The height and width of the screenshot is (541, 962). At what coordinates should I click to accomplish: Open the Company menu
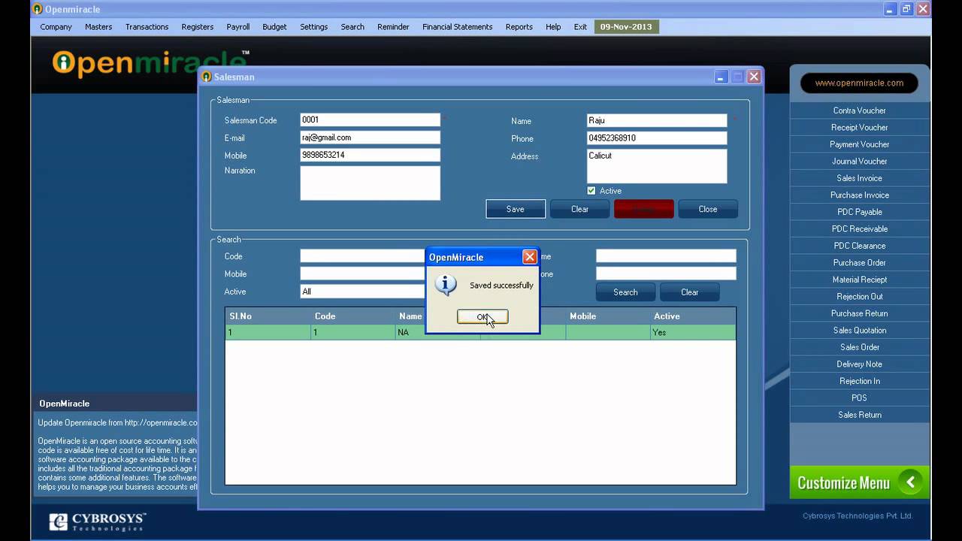coord(56,27)
